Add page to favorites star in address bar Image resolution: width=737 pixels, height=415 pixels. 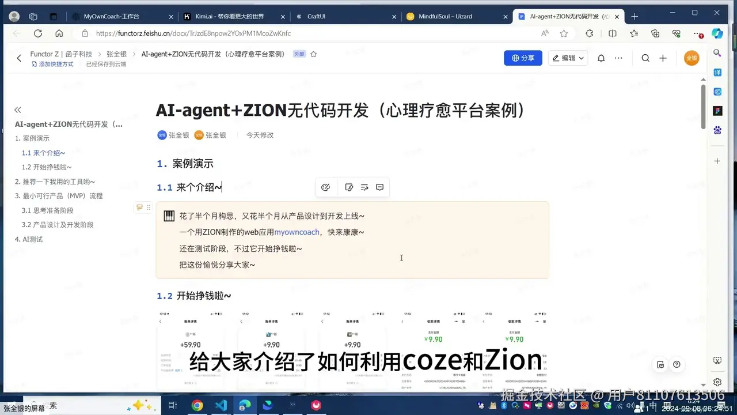coord(564,33)
